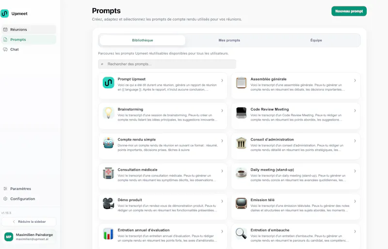
Task: Click the Démo produit camera icon
Action: pyautogui.click(x=108, y=203)
